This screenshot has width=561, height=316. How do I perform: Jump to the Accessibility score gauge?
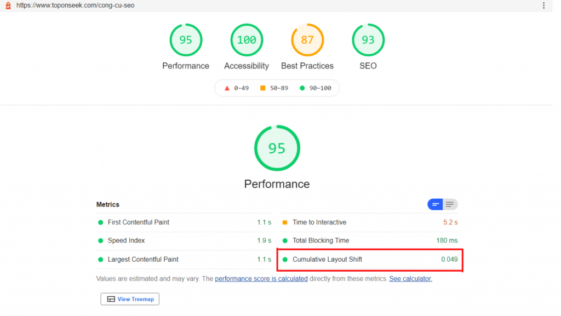click(x=247, y=40)
